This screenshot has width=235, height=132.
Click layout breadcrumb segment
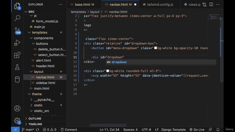click(95, 12)
